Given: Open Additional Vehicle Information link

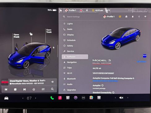Looking at the screenshot, I should point(105,81).
